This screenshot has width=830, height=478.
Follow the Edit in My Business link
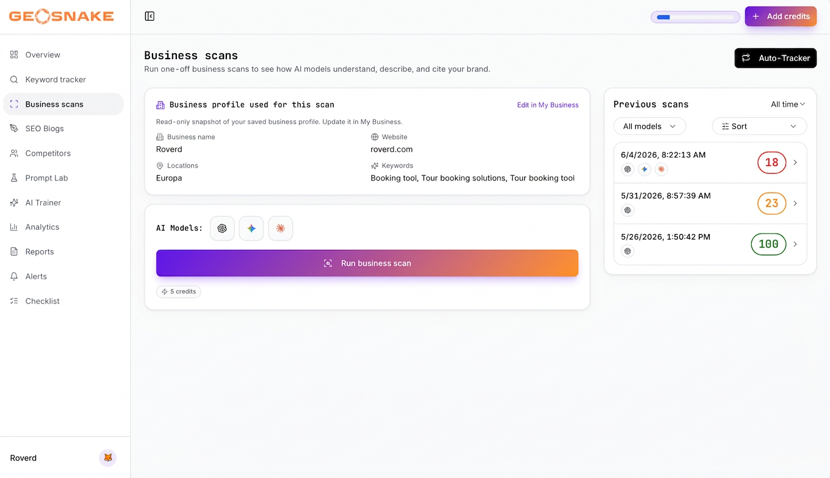(547, 105)
